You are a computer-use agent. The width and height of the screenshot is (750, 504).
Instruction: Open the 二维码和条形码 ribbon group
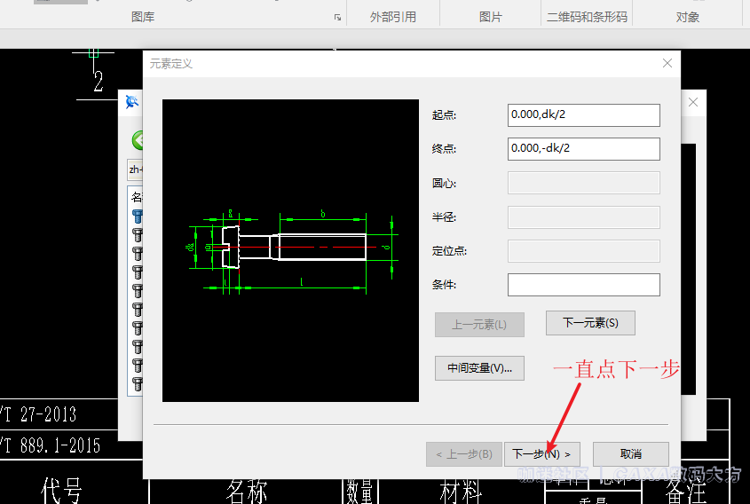point(587,17)
